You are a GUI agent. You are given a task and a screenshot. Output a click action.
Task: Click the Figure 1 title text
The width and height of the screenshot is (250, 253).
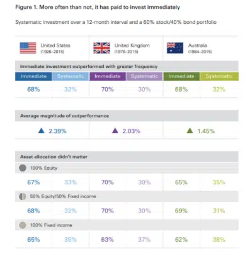(98, 7)
